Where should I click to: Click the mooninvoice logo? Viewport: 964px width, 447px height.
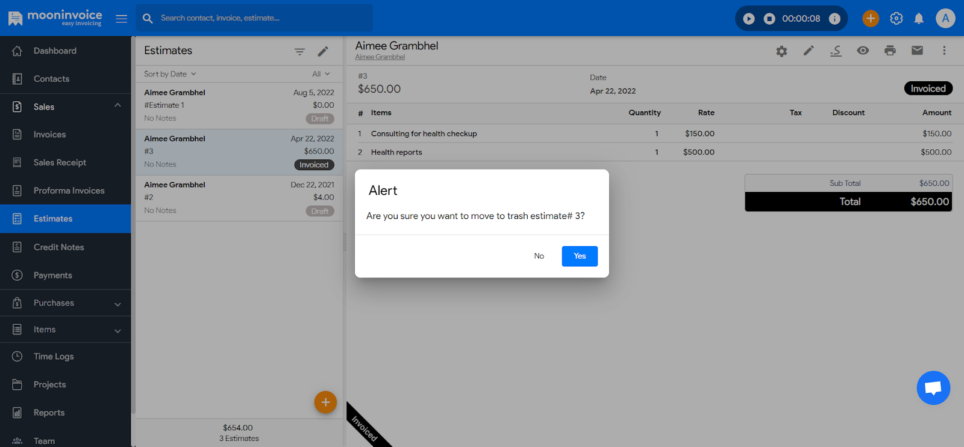(x=55, y=18)
